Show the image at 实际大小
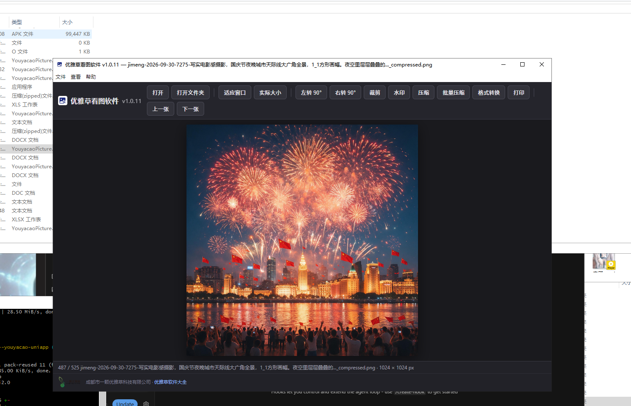 coord(270,93)
